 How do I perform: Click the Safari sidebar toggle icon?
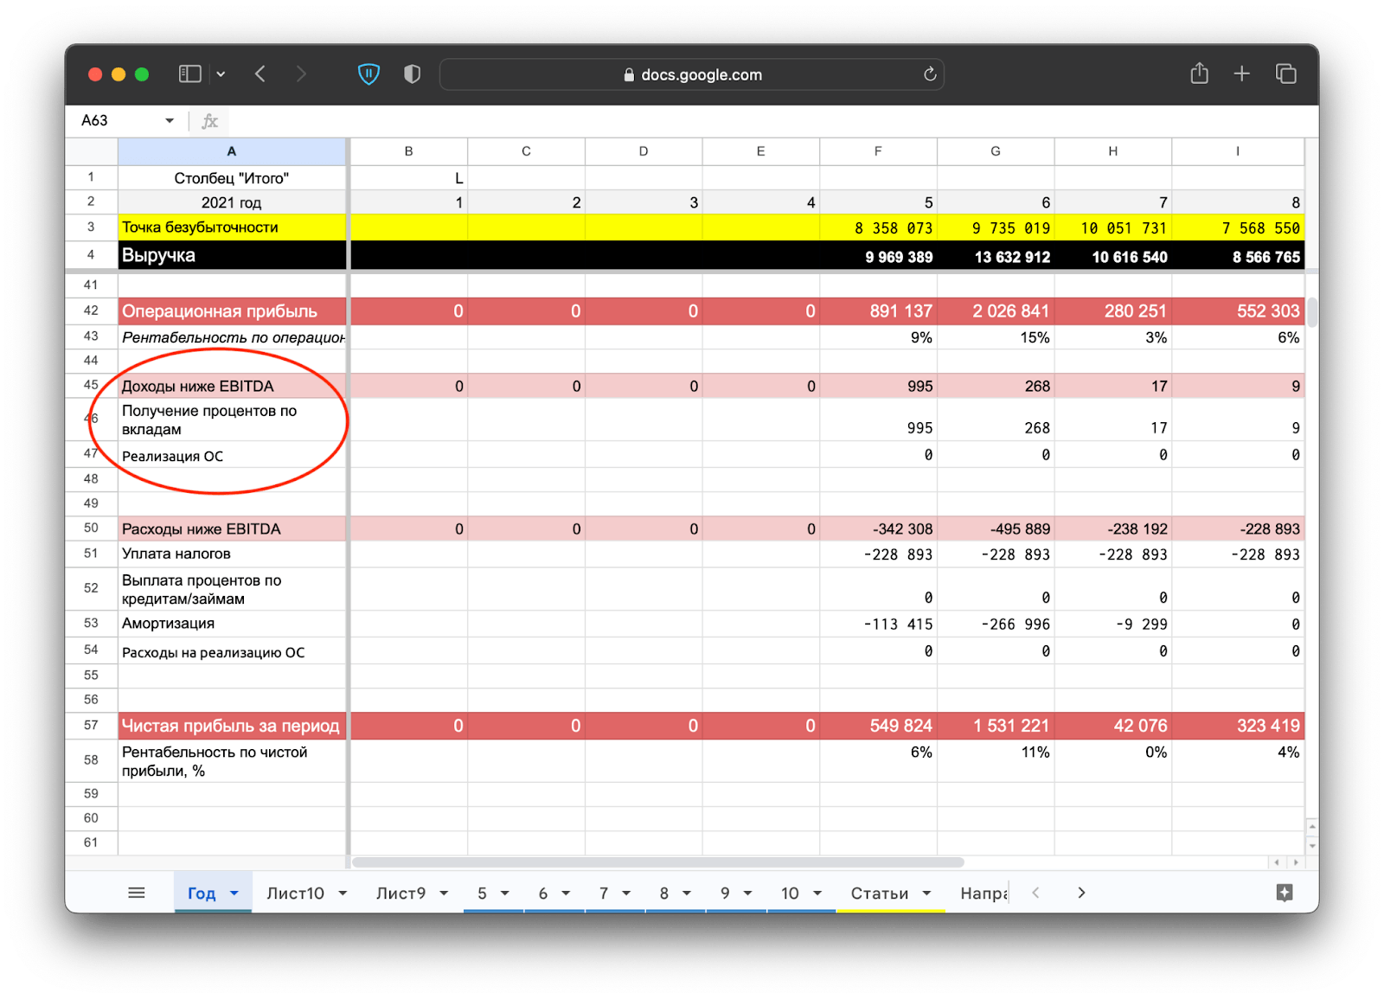189,74
